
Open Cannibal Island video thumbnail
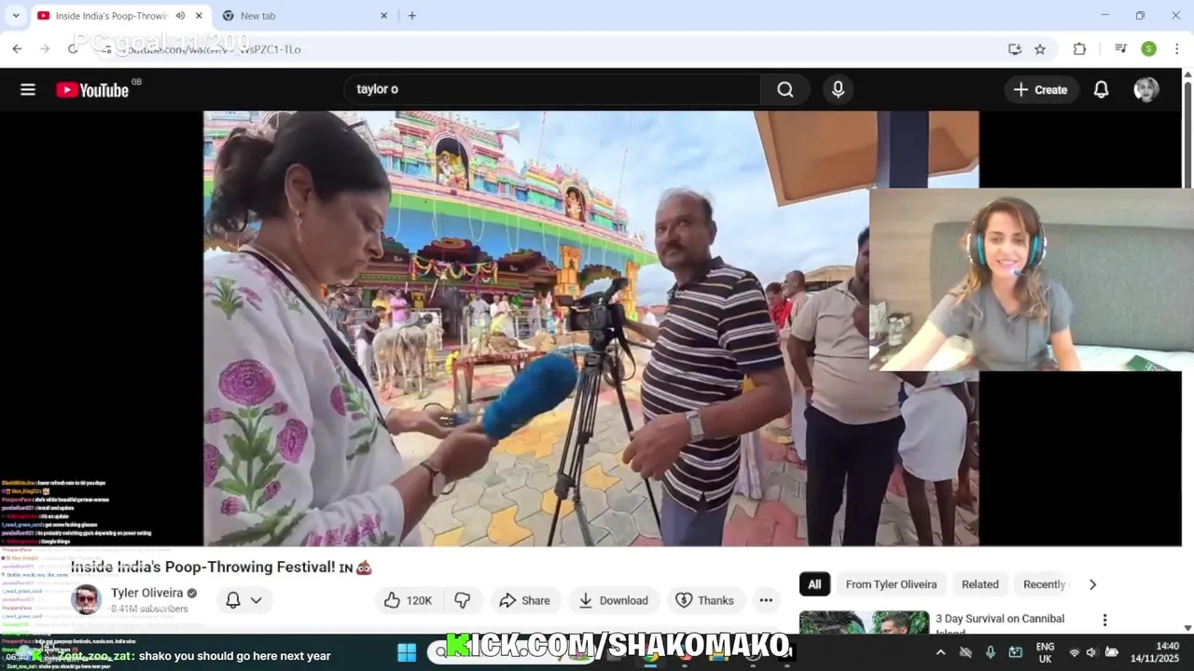(864, 623)
